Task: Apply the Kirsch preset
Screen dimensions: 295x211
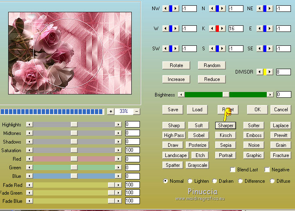Action: (225, 135)
